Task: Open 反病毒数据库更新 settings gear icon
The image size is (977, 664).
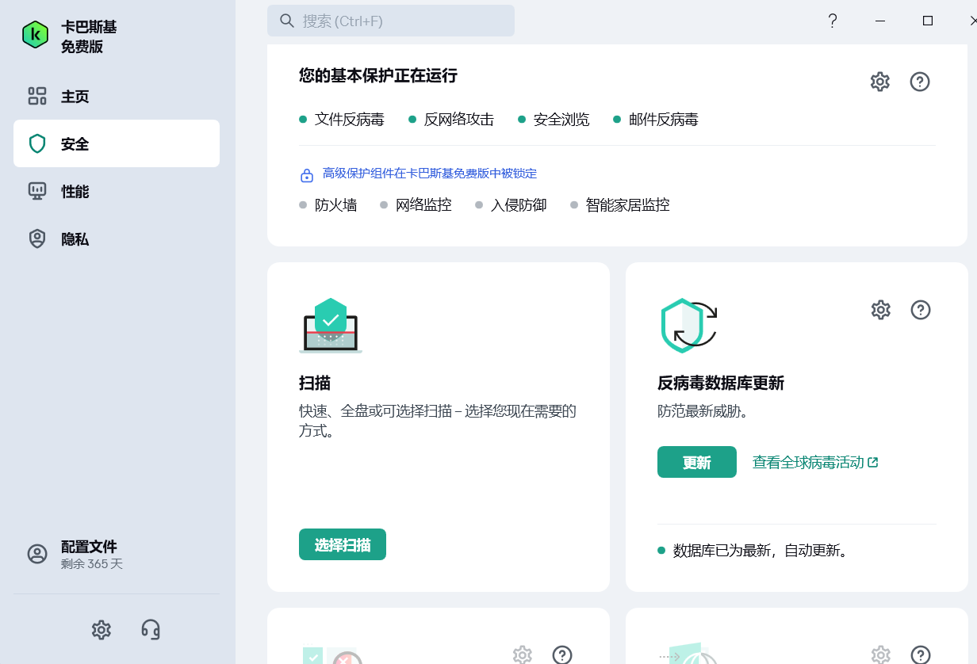Action: click(881, 310)
